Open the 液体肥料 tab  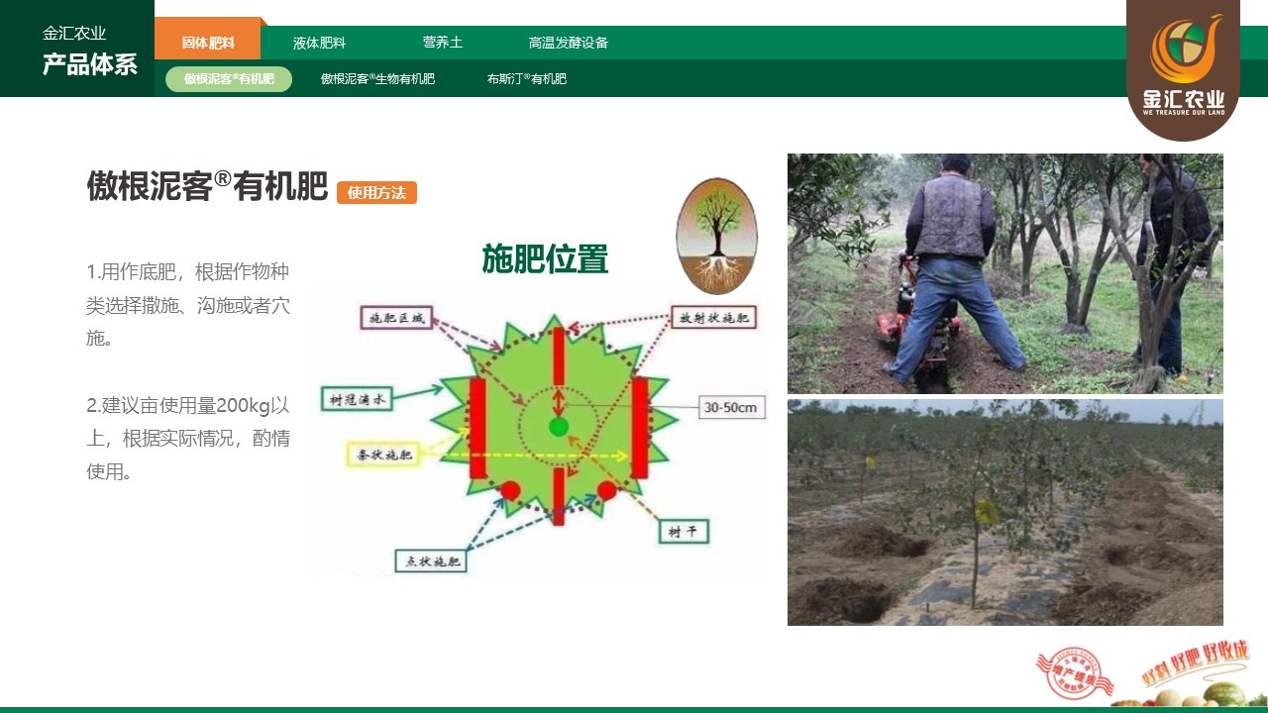click(319, 43)
